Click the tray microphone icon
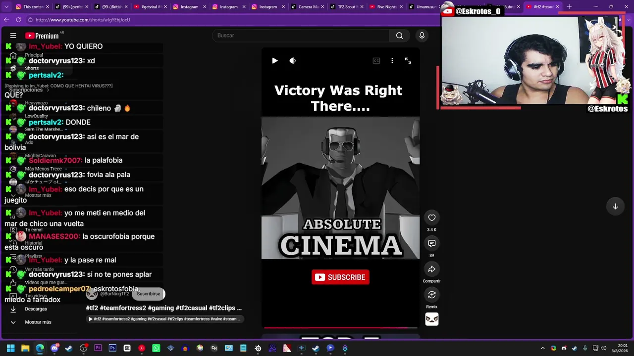Screen dimensions: 634x356 click(585, 348)
